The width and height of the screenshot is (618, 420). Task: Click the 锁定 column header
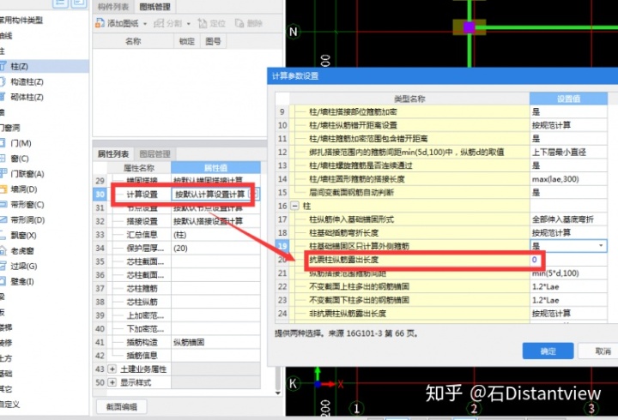(187, 41)
